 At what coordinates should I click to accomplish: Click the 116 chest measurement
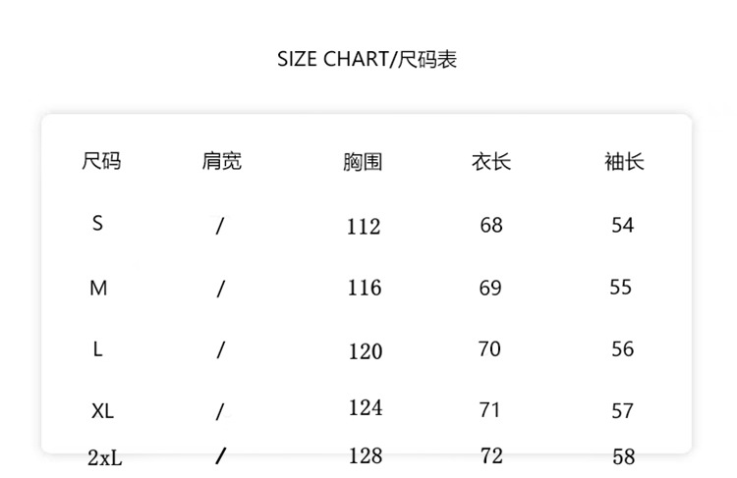point(365,289)
